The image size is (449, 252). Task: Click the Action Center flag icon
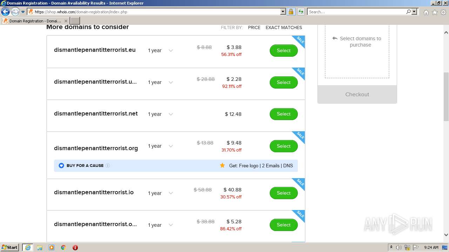416,247
